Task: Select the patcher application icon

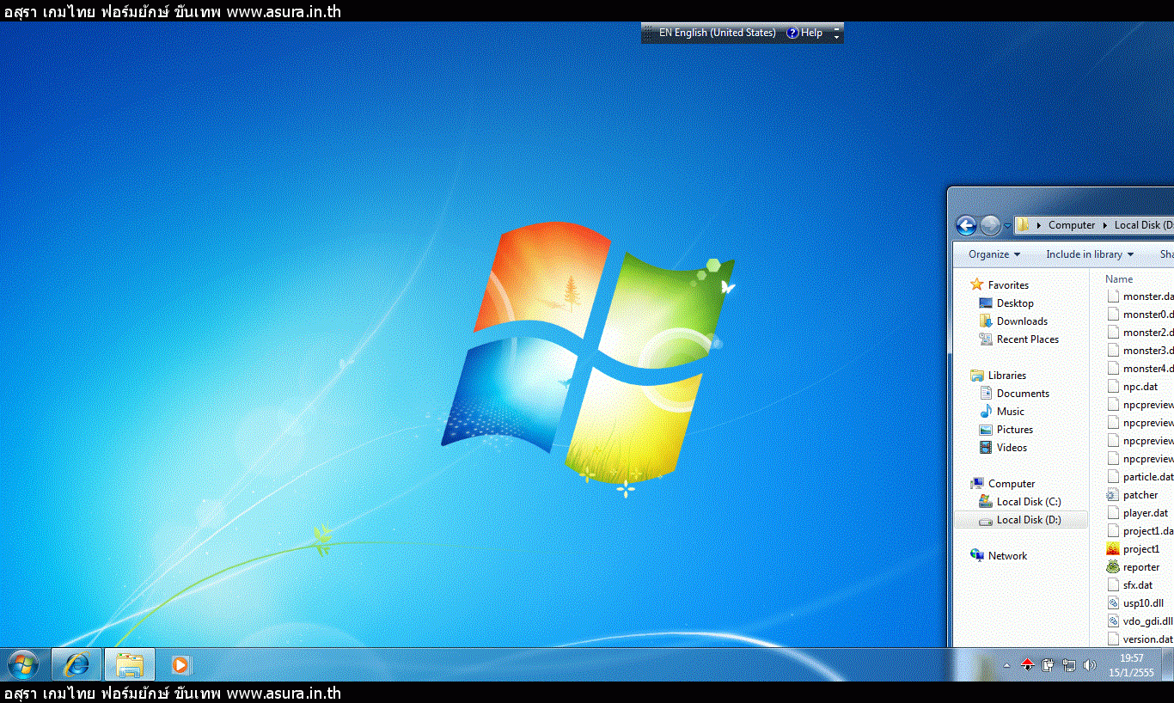Action: (x=1113, y=495)
